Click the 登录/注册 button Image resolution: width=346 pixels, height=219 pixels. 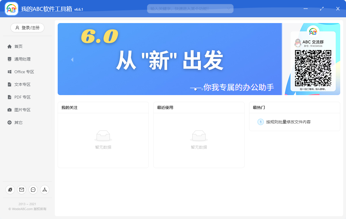[x=27, y=28]
